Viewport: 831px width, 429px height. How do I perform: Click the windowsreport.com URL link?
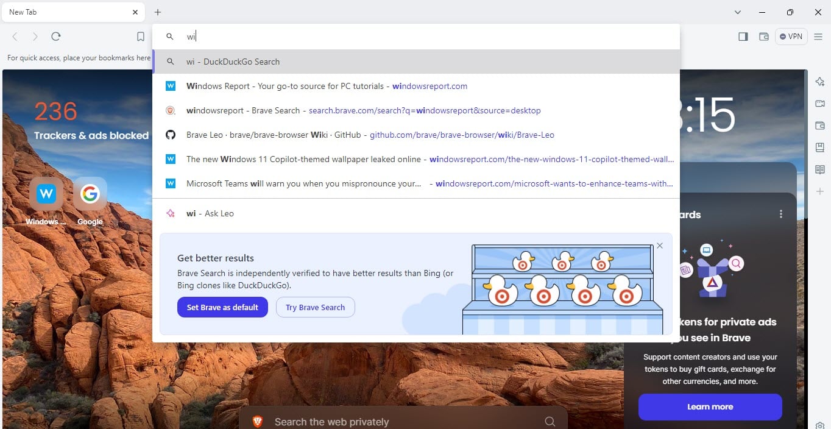pyautogui.click(x=430, y=86)
